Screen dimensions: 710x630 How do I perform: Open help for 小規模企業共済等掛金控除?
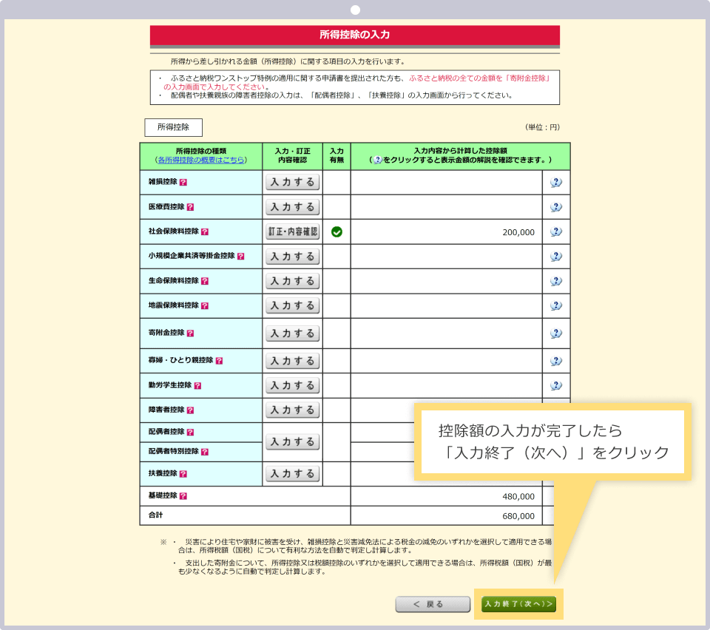coord(241,256)
